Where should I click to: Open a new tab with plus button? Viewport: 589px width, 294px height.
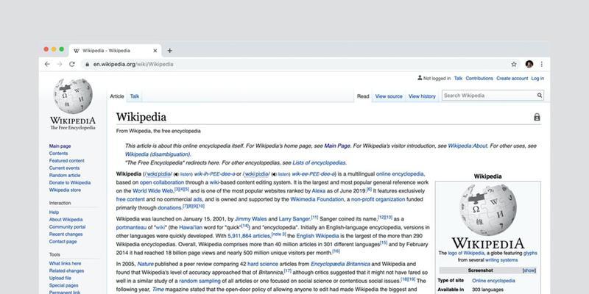(x=170, y=51)
